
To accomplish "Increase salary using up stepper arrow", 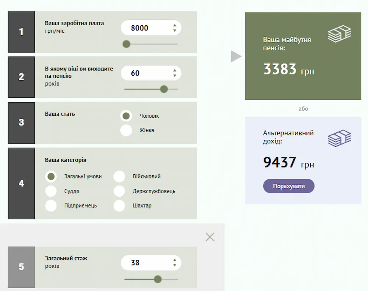I will click(175, 25).
